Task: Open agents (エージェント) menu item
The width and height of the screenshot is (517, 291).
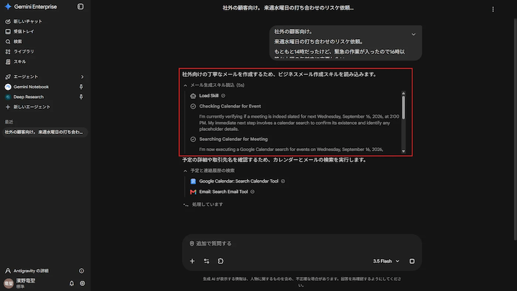Action: coord(26,77)
